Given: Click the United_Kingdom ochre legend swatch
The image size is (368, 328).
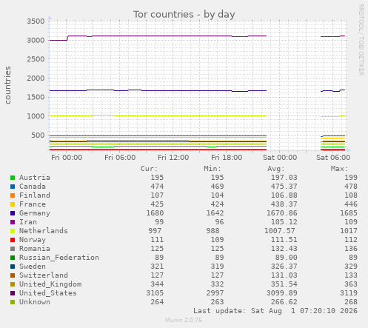Looking at the screenshot, I should (x=13, y=284).
